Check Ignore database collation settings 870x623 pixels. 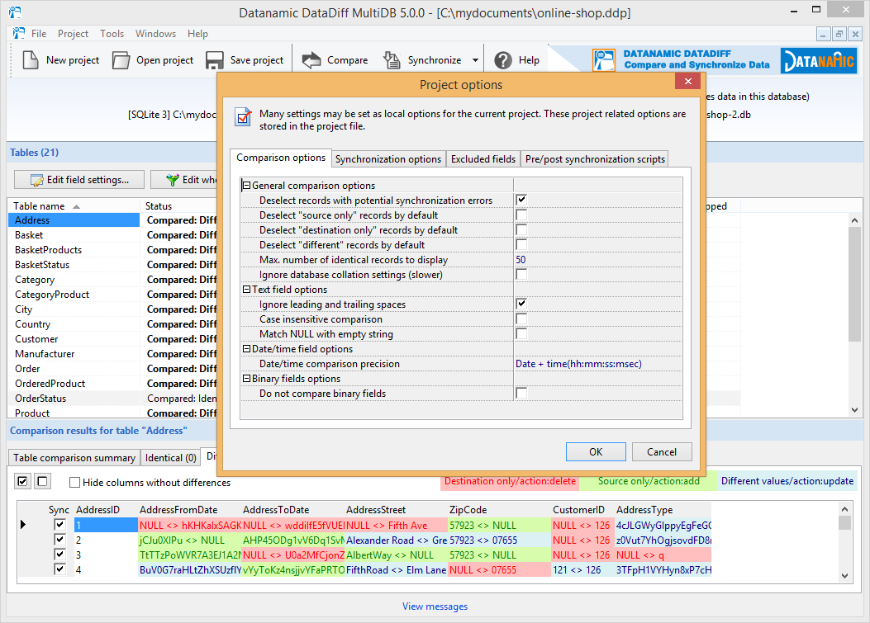pos(521,274)
